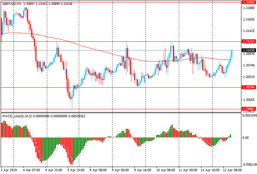Select the 10 Apr 08:00 time label
This screenshot has height=174, width=257.
click(165, 171)
